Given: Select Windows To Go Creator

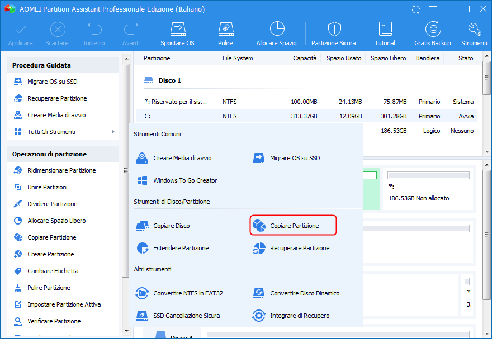Looking at the screenshot, I should pyautogui.click(x=184, y=180).
